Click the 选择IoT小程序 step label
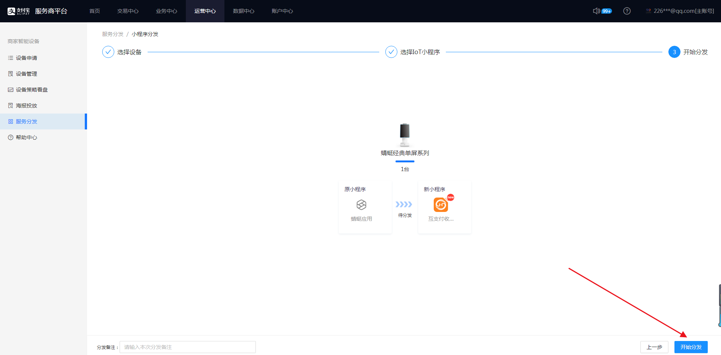The height and width of the screenshot is (355, 721). (420, 52)
